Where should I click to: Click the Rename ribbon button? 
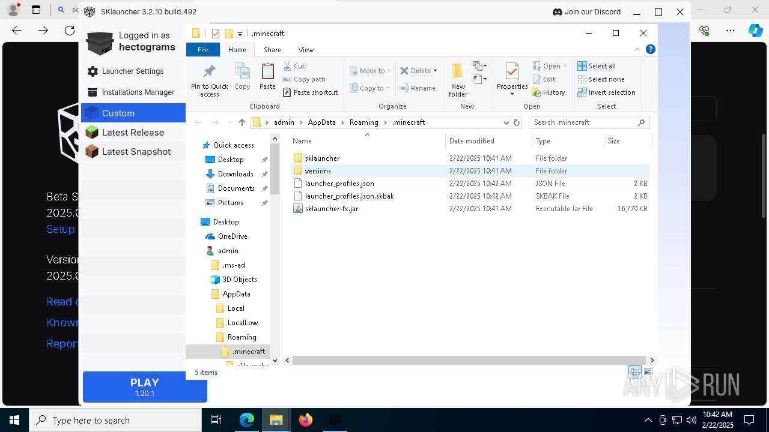pyautogui.click(x=418, y=88)
